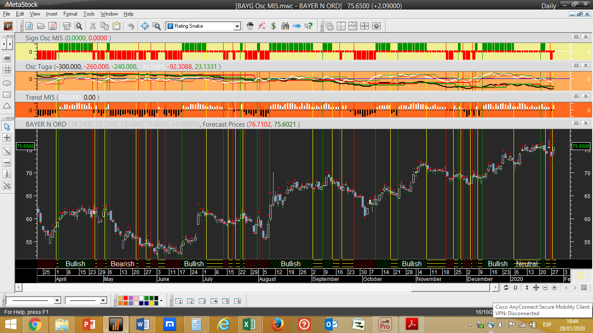Open The Explorer binoculars tool
This screenshot has width=593, height=333.
coord(285,26)
